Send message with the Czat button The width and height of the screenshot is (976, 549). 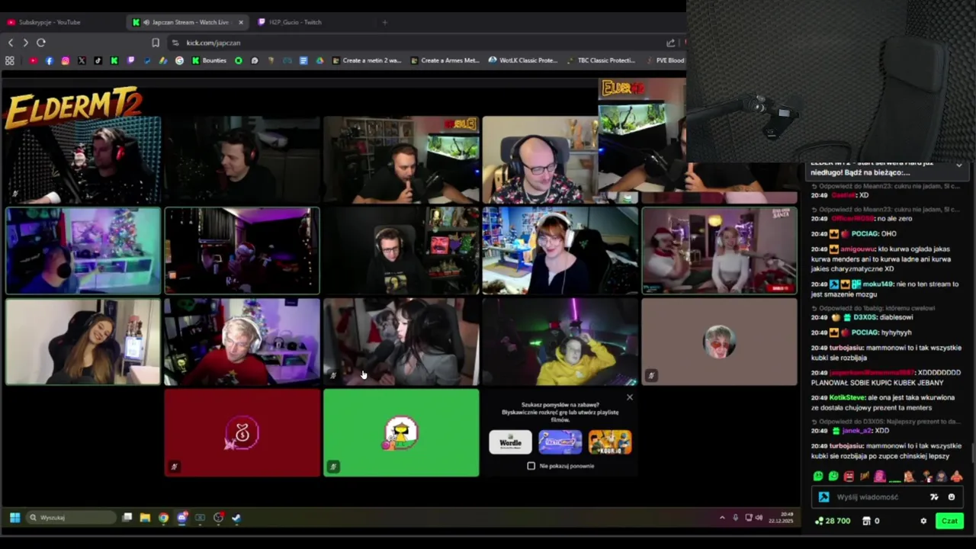click(x=949, y=522)
